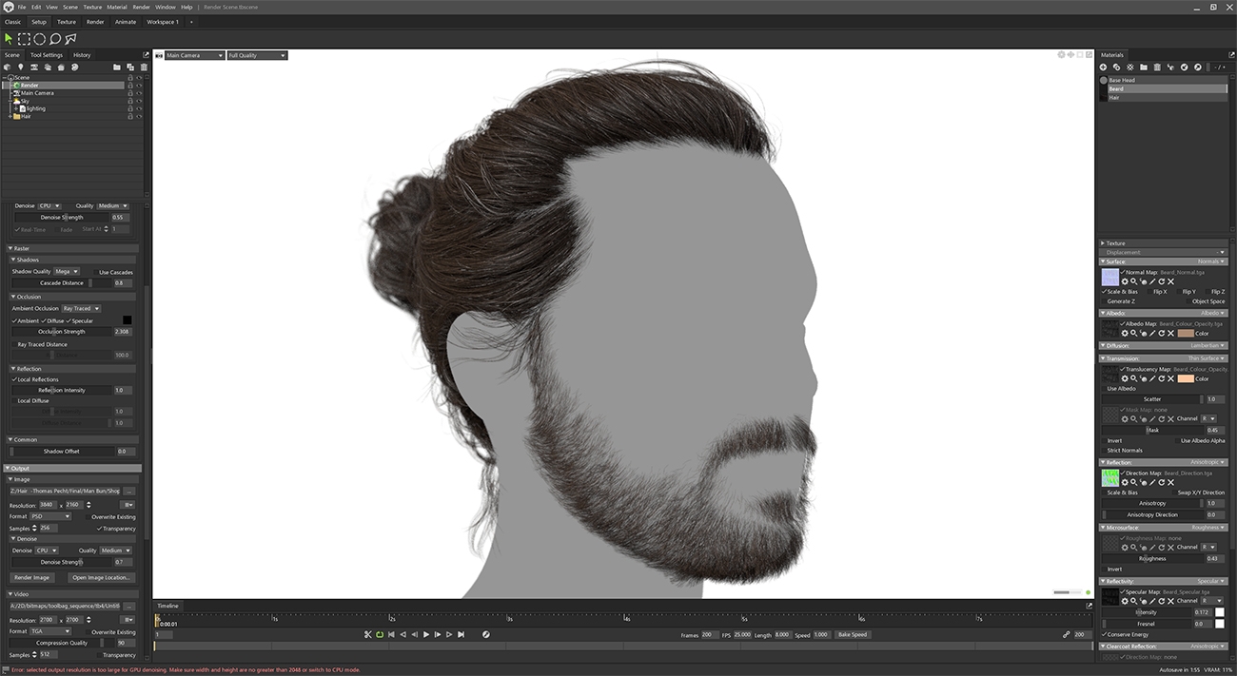This screenshot has height=676, width=1237.
Task: Select the rectangular marquee selection tool
Action: coord(24,39)
